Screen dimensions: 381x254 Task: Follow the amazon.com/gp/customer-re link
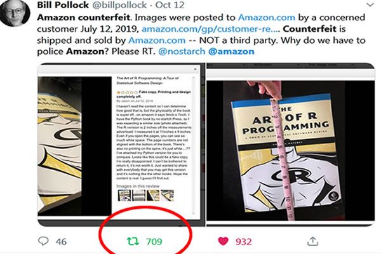point(211,29)
